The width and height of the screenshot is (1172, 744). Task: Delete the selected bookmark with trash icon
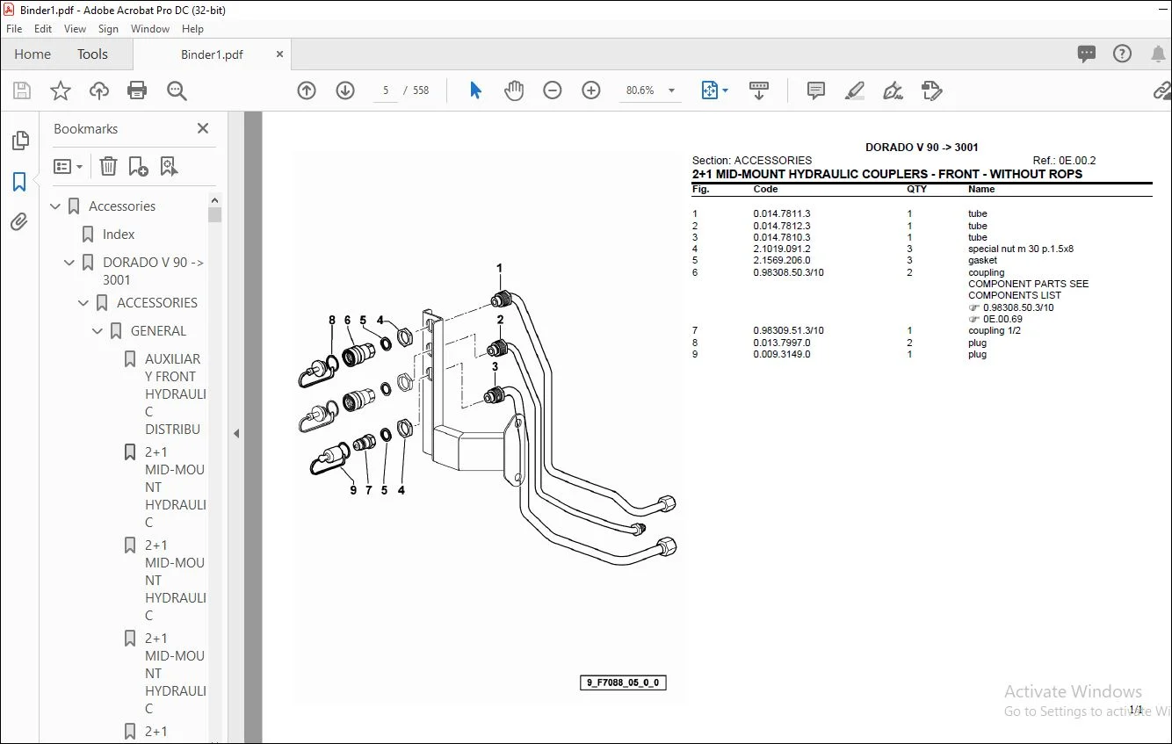tap(108, 166)
